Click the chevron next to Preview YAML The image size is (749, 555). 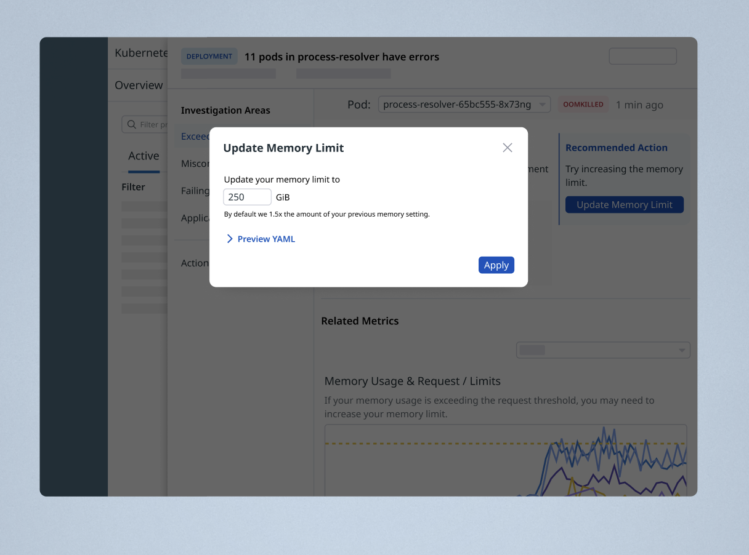pos(230,239)
